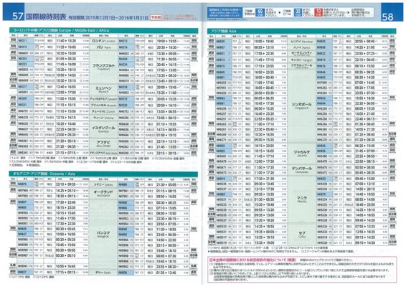Select Paris departure time 11:25 ▸ 16:05

[66, 47]
